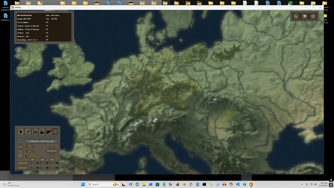
Task: Click the H icon in top-right panel
Action: pyautogui.click(x=296, y=16)
